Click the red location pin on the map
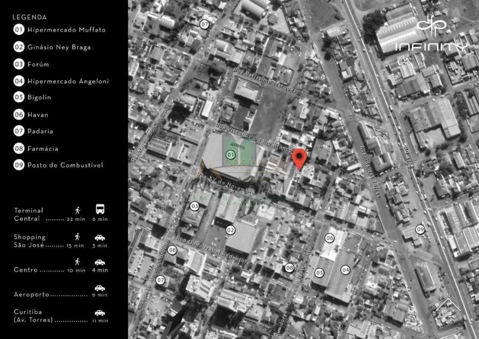This screenshot has width=479, height=339. pyautogui.click(x=299, y=158)
